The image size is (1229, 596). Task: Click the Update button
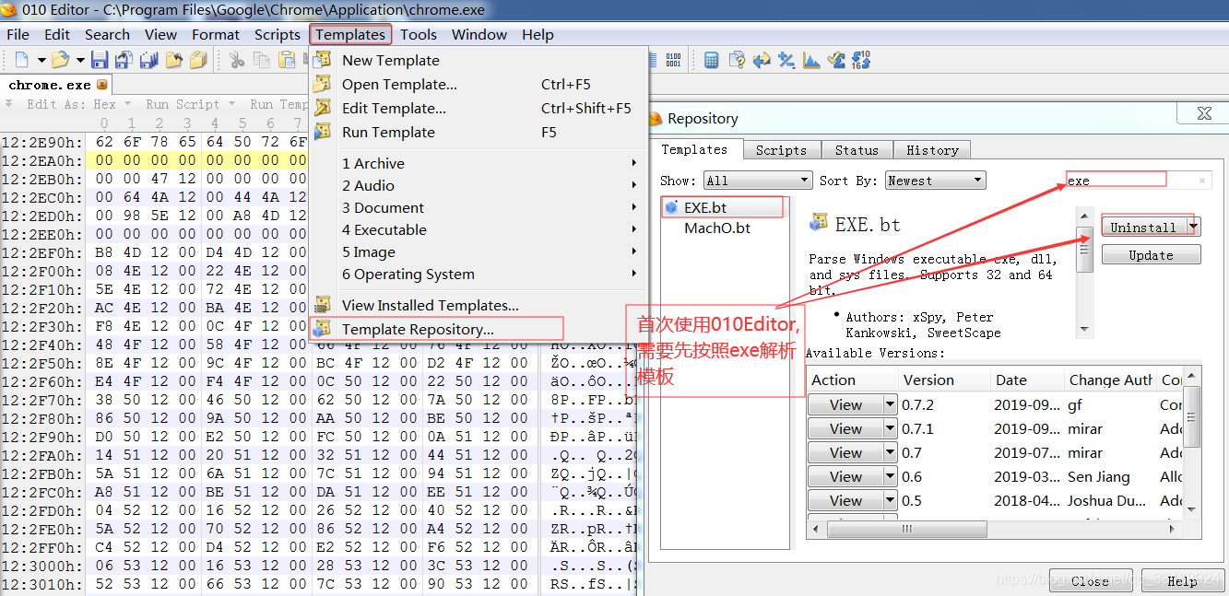[x=1151, y=255]
